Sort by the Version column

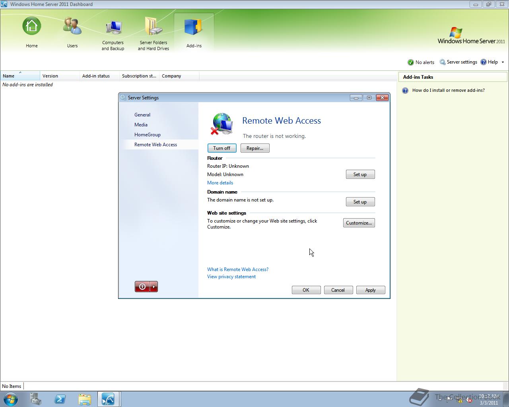60,76
